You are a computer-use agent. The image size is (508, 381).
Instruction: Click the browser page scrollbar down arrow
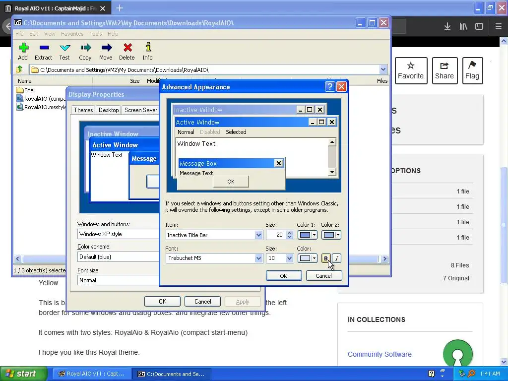pos(504,362)
